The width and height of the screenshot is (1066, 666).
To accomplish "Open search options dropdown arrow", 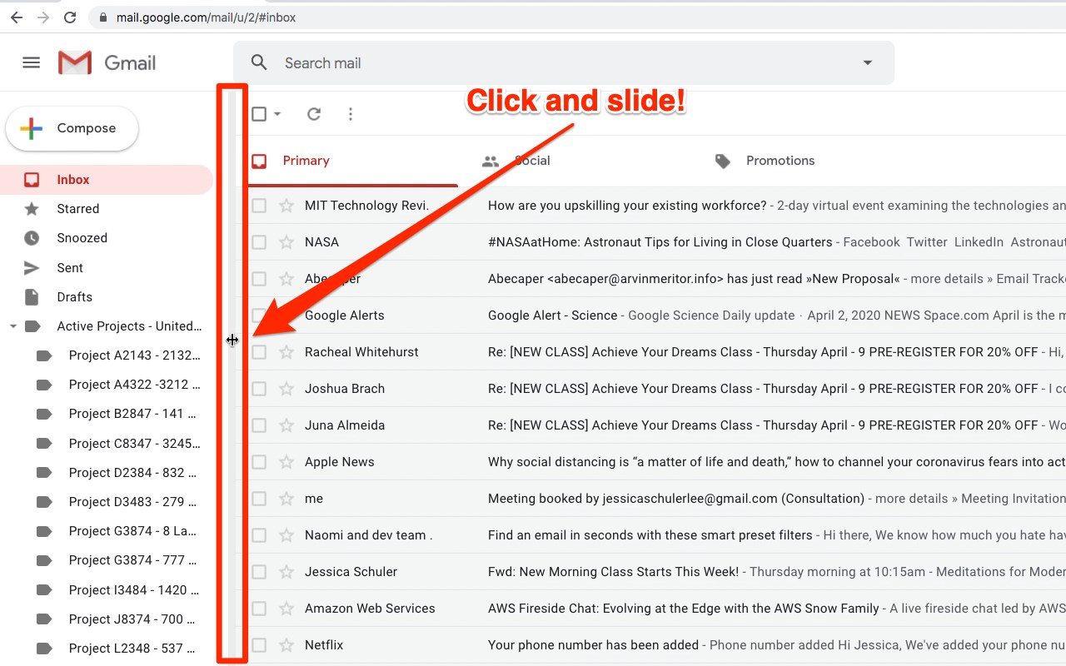I will click(x=868, y=62).
